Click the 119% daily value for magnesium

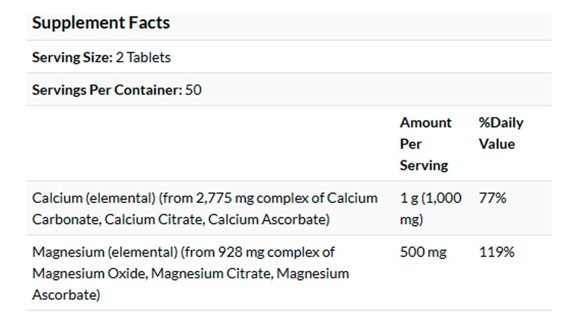tap(496, 252)
